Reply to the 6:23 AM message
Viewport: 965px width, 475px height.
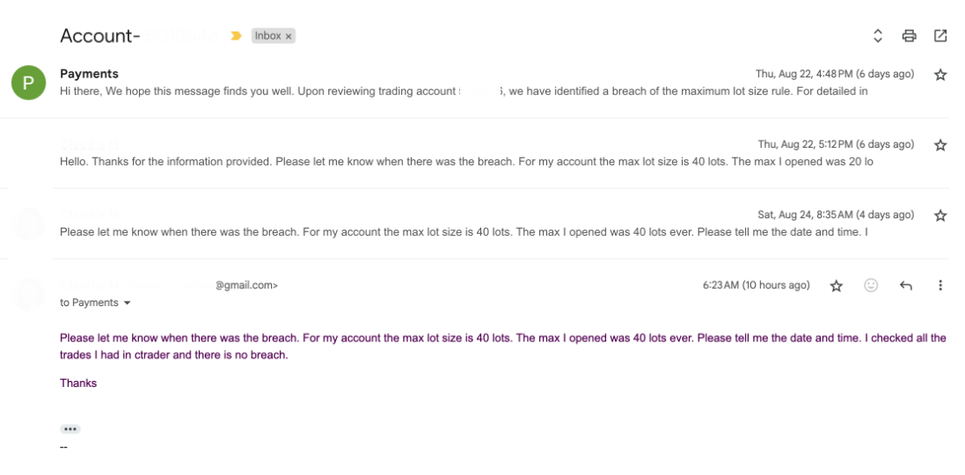[x=906, y=285]
